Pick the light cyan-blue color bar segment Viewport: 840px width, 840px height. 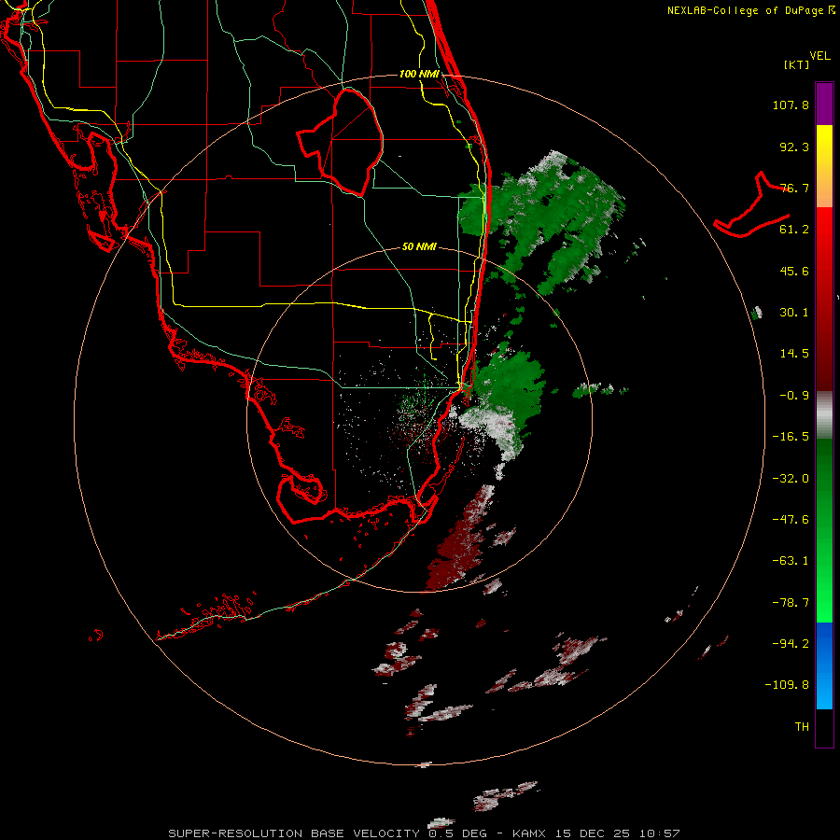(x=824, y=693)
